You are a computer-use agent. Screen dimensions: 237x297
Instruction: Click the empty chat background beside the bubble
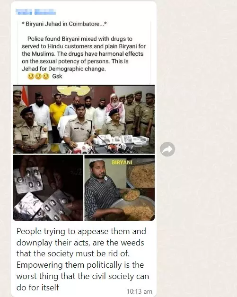[x=197, y=76]
